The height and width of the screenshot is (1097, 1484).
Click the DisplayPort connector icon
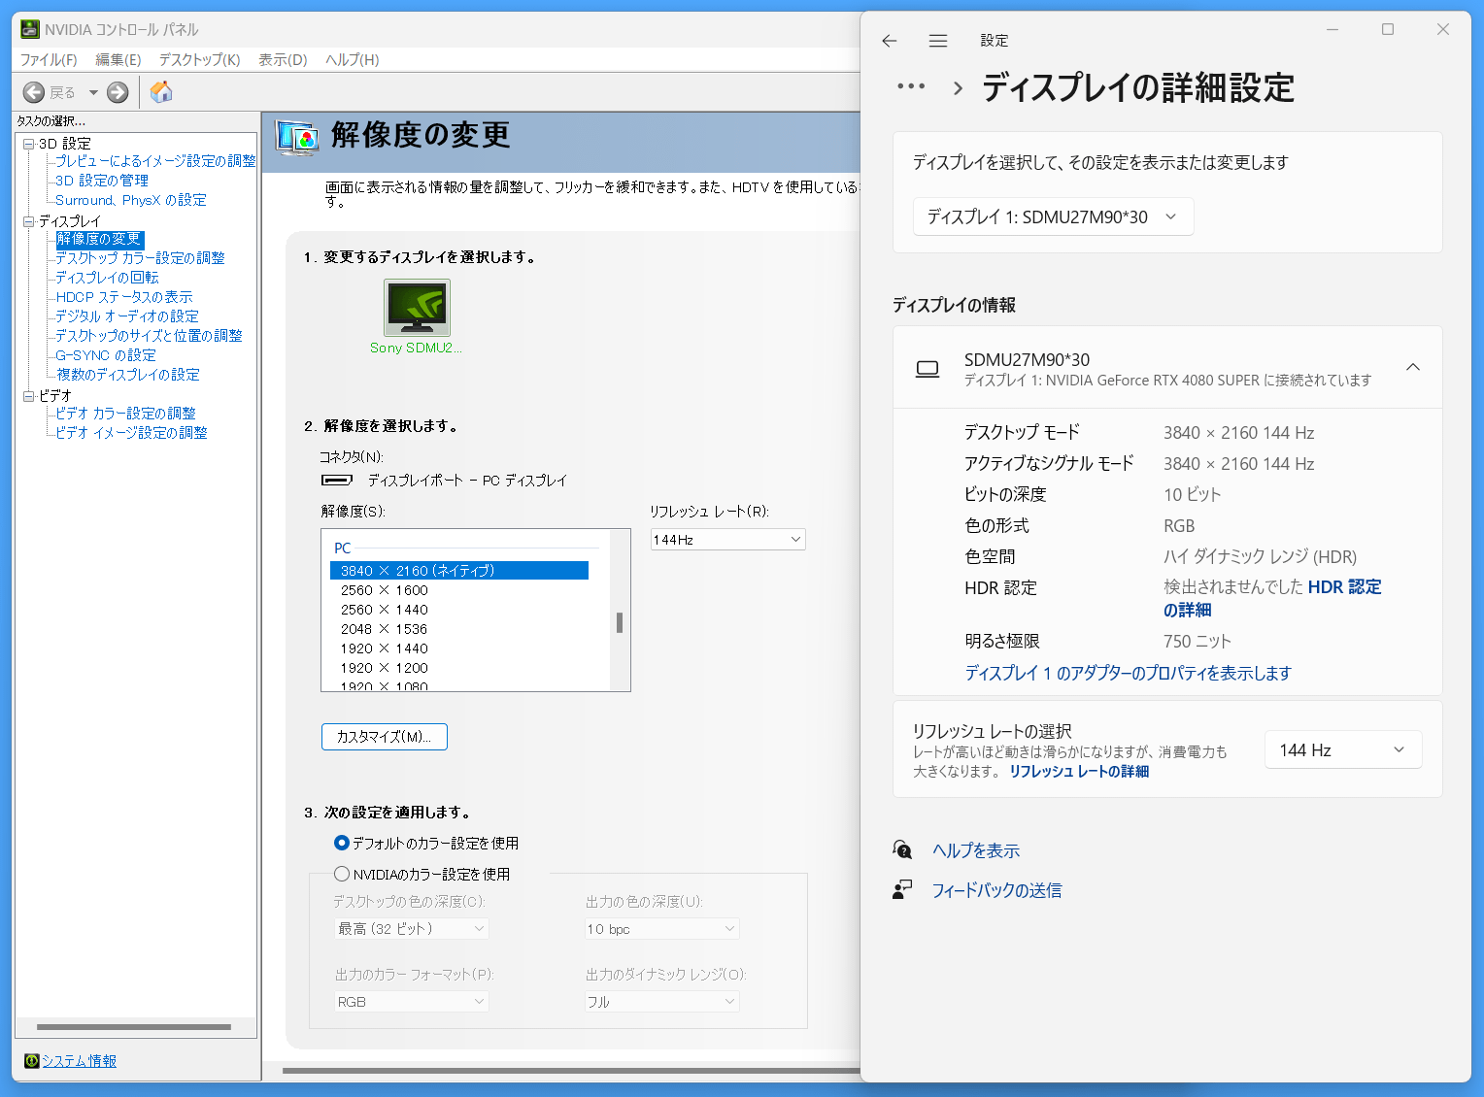(x=337, y=480)
